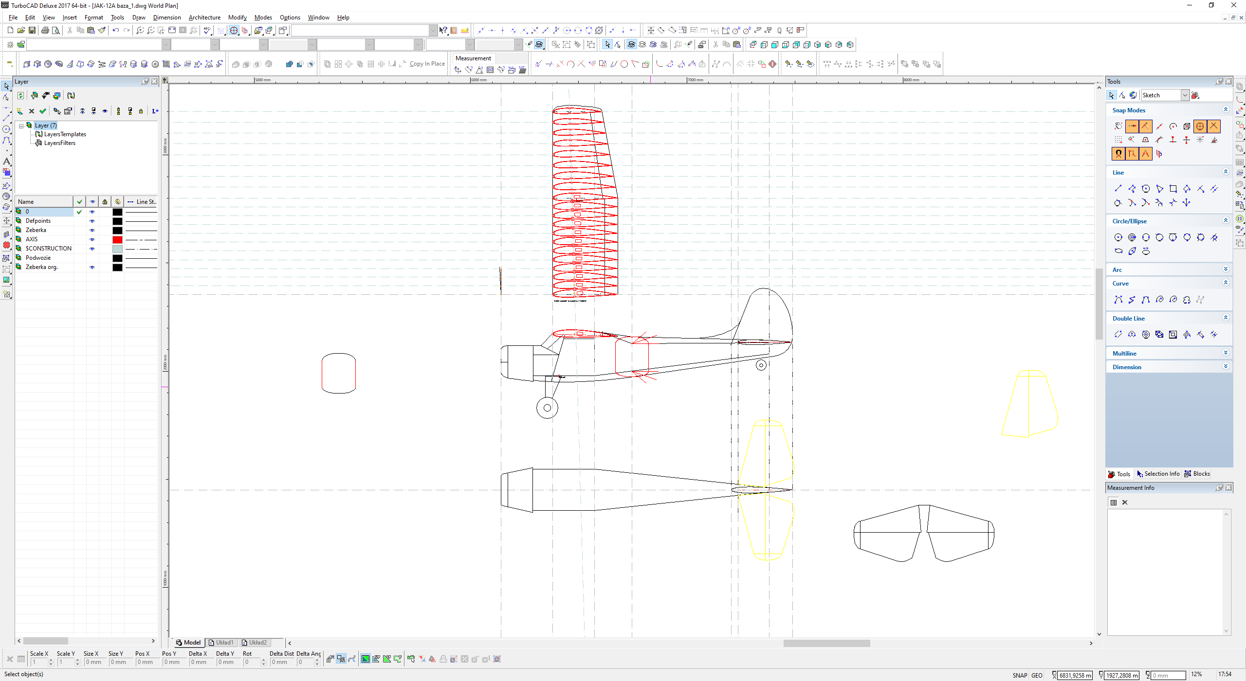Image resolution: width=1246 pixels, height=681 pixels.
Task: Select the Rectangle tool in Line section
Action: [x=1173, y=189]
